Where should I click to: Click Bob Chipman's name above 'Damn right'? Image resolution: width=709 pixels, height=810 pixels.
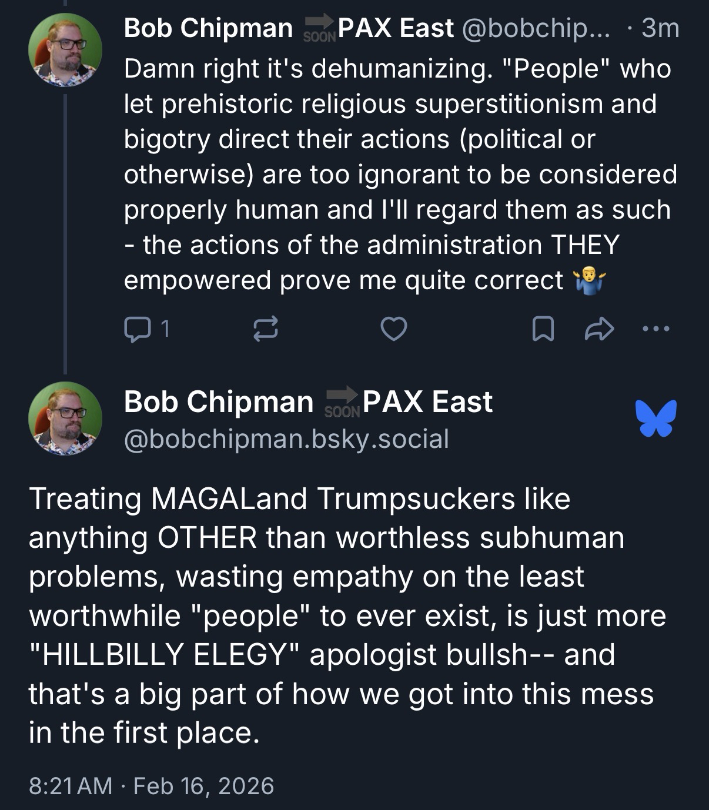208,28
